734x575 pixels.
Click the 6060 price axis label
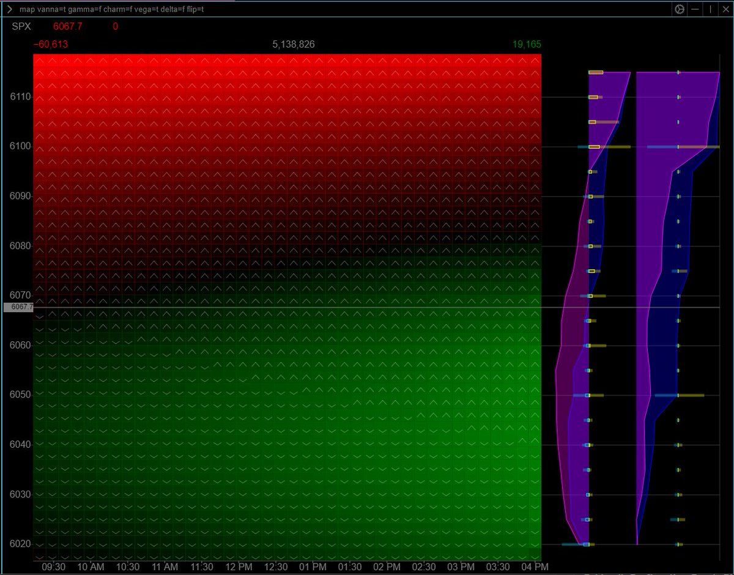point(20,345)
